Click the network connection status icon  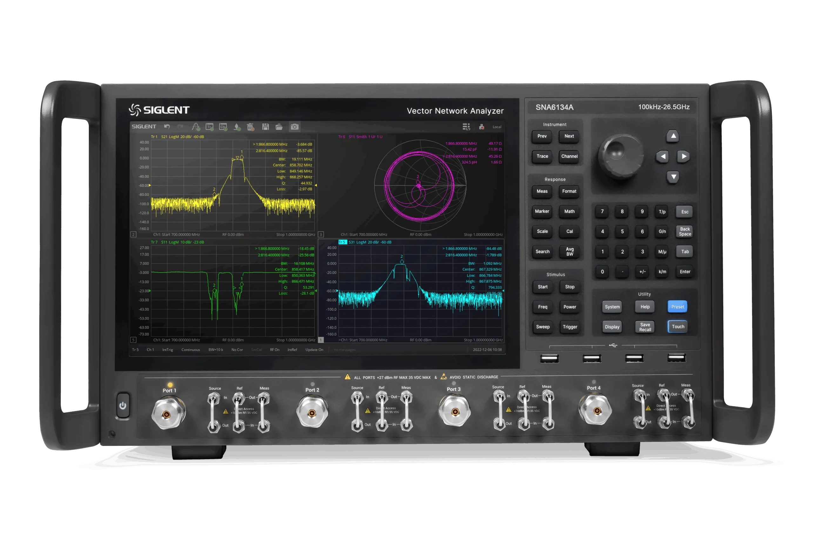481,127
